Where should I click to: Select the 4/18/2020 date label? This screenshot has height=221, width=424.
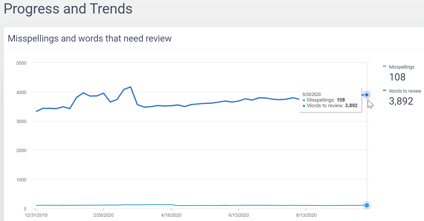[x=171, y=215]
